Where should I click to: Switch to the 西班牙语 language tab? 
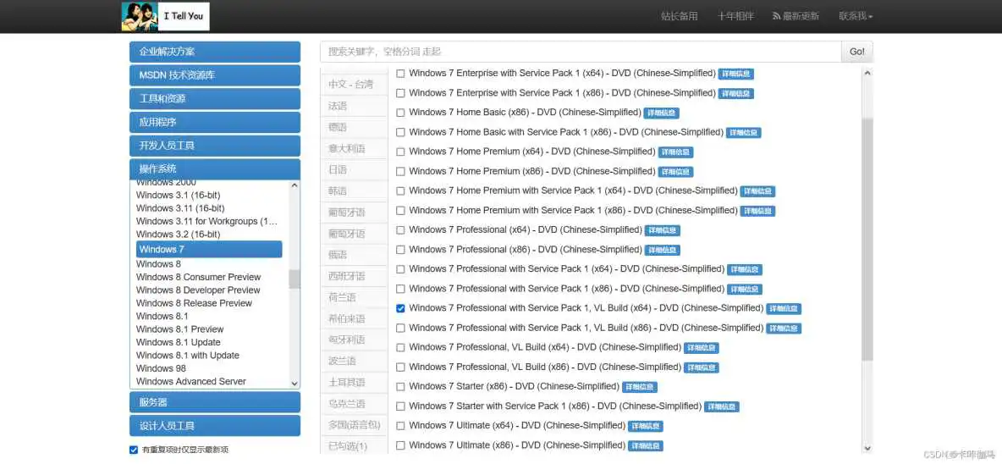(354, 276)
